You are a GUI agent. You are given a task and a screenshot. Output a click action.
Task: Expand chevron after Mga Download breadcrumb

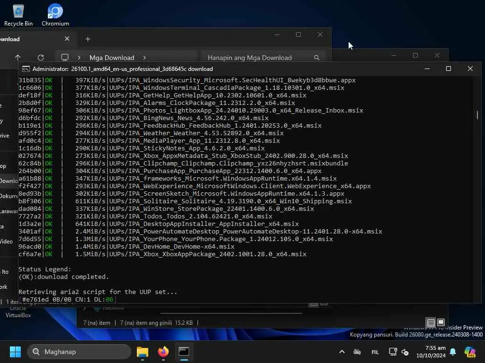[144, 57]
